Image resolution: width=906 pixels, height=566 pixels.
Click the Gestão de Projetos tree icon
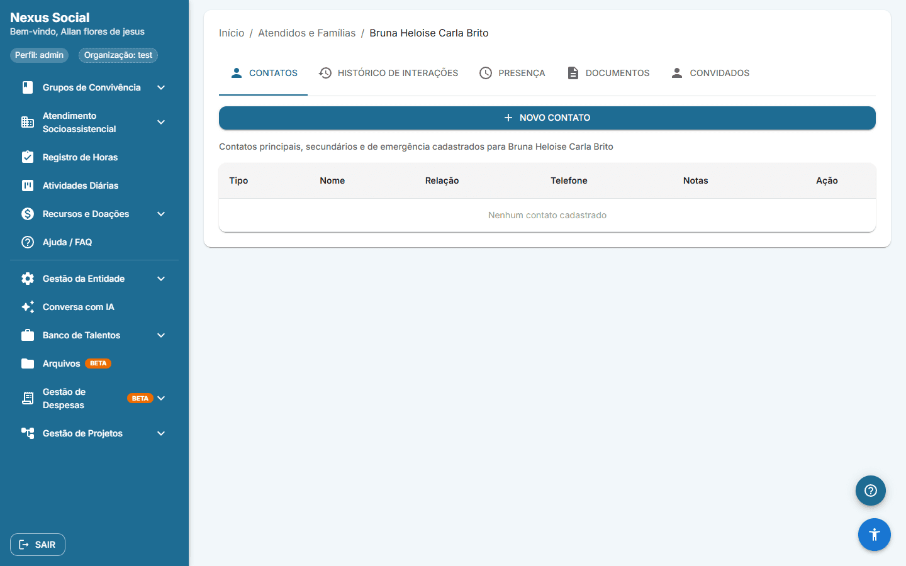28,433
